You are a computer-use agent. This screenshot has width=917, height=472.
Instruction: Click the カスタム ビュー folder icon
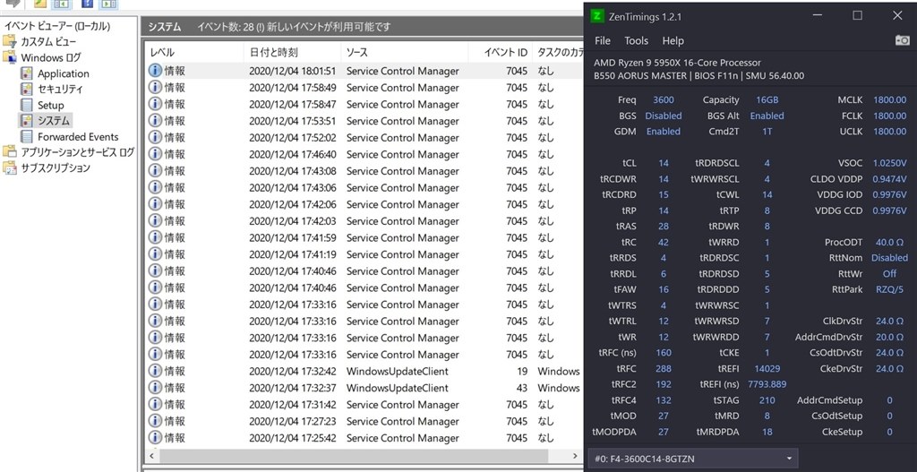(10, 41)
